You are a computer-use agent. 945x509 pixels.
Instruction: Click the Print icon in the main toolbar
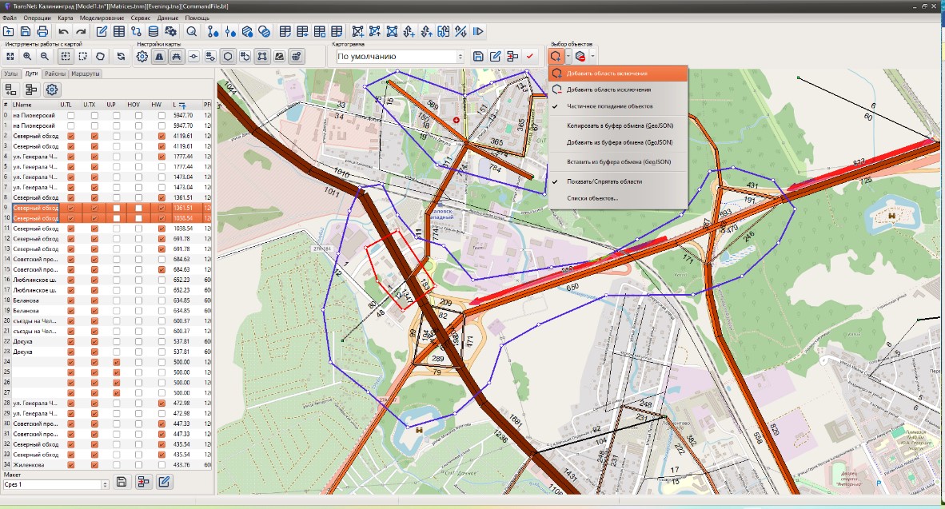click(x=42, y=31)
